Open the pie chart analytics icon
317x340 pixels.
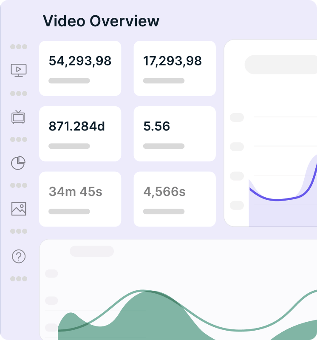(19, 163)
